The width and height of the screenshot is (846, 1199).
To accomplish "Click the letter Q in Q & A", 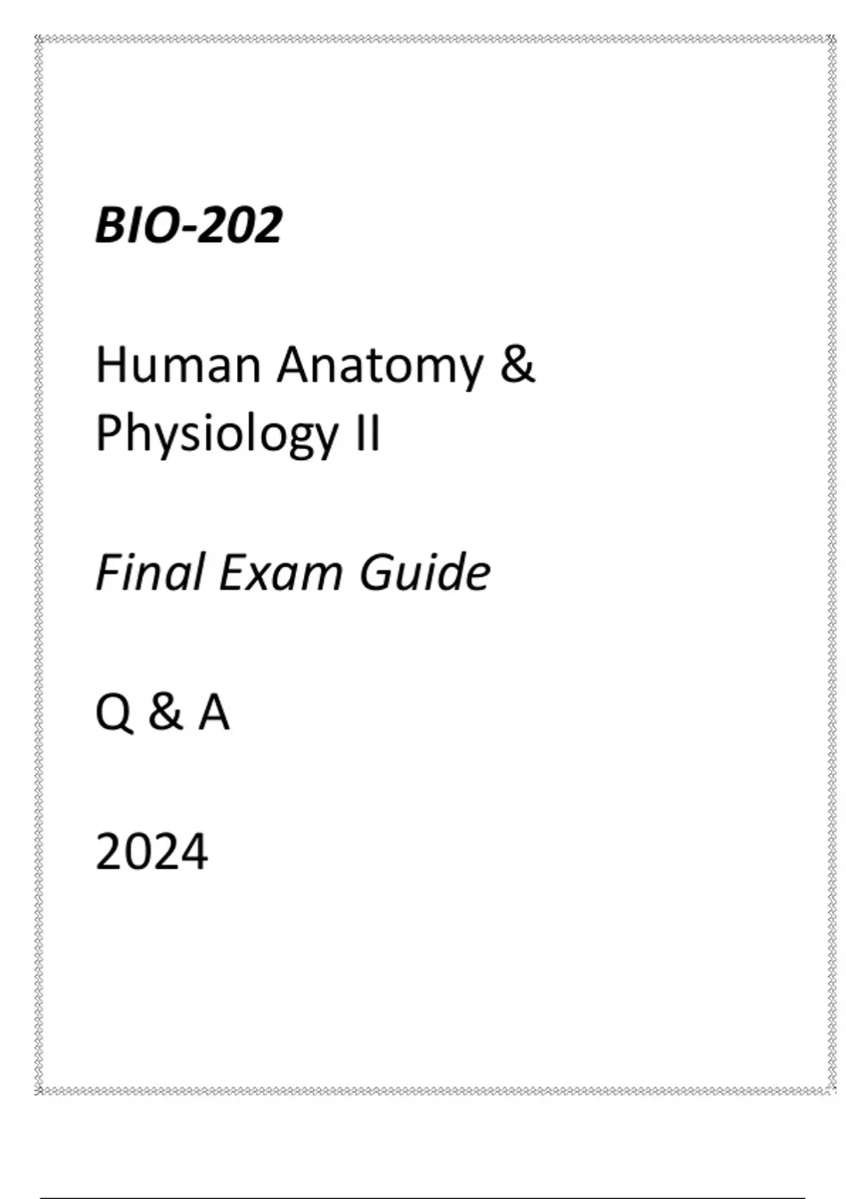I will pos(113,712).
